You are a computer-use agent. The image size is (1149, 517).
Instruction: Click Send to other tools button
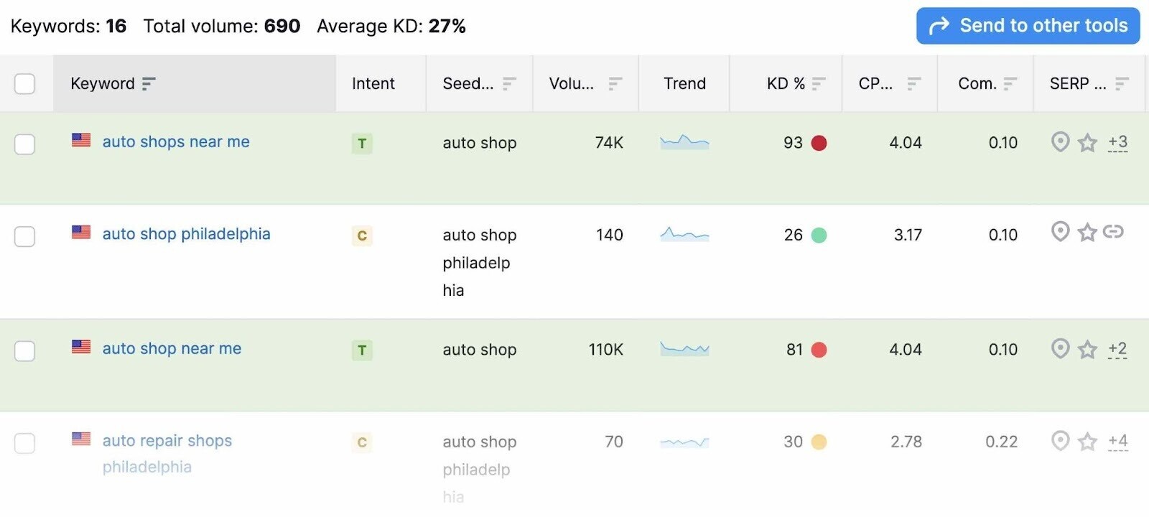coord(1028,26)
